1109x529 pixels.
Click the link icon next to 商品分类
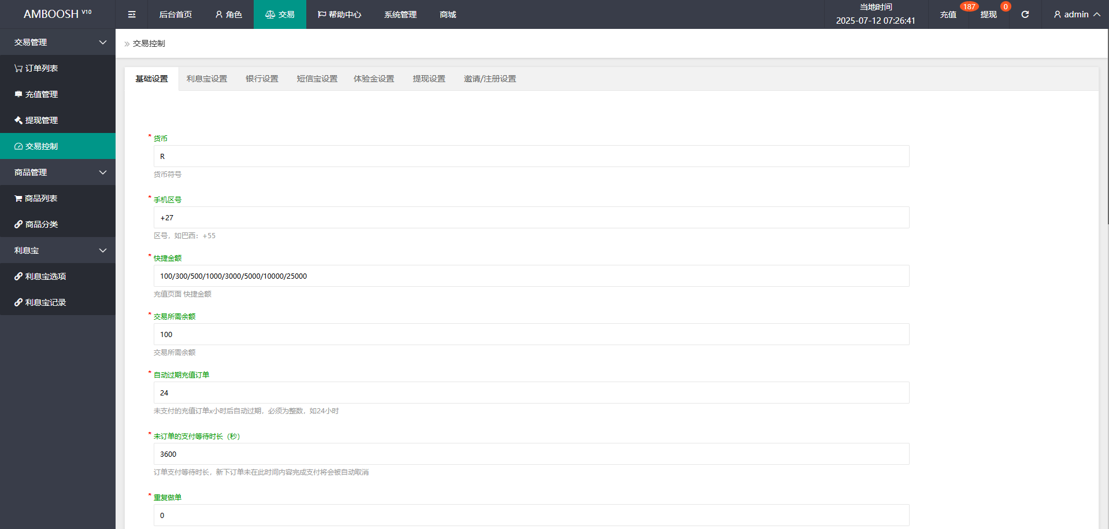click(x=18, y=224)
